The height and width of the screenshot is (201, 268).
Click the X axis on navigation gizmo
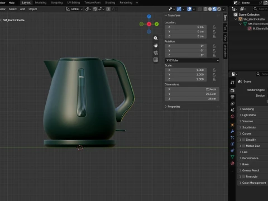[149, 24]
